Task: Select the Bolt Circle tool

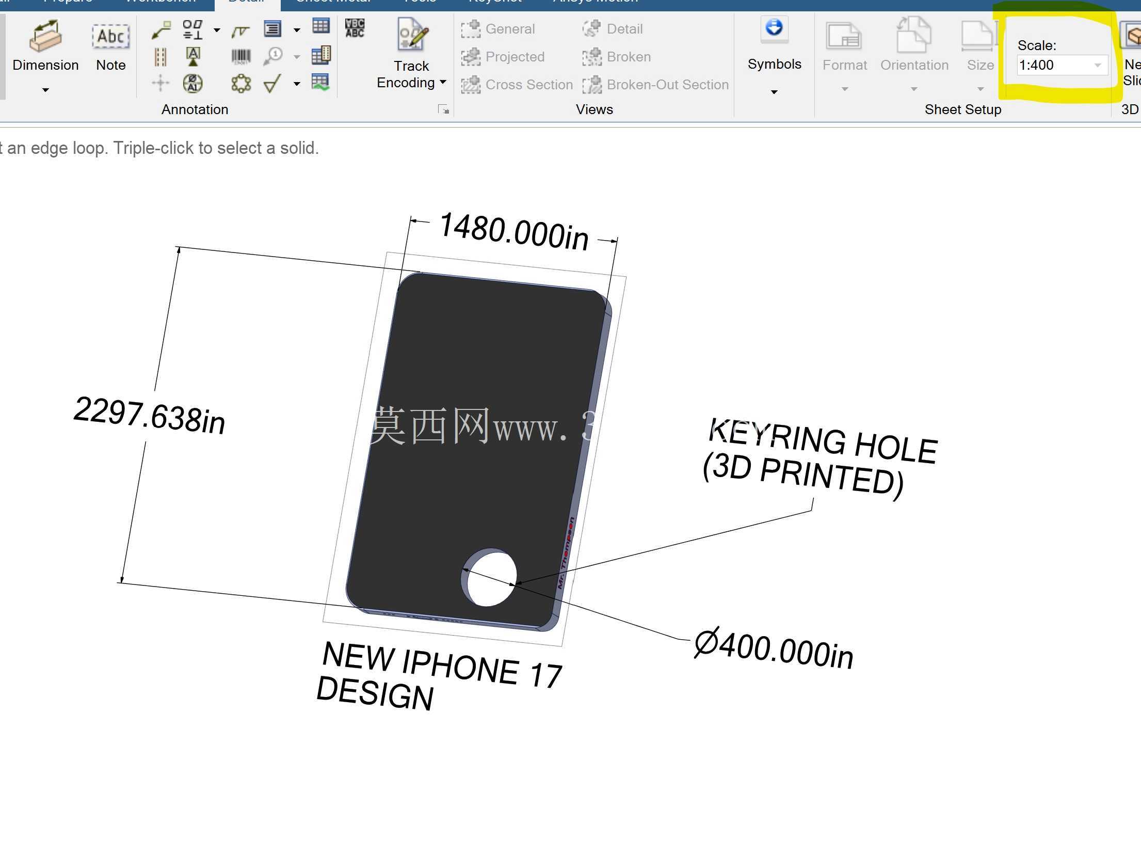Action: point(240,83)
